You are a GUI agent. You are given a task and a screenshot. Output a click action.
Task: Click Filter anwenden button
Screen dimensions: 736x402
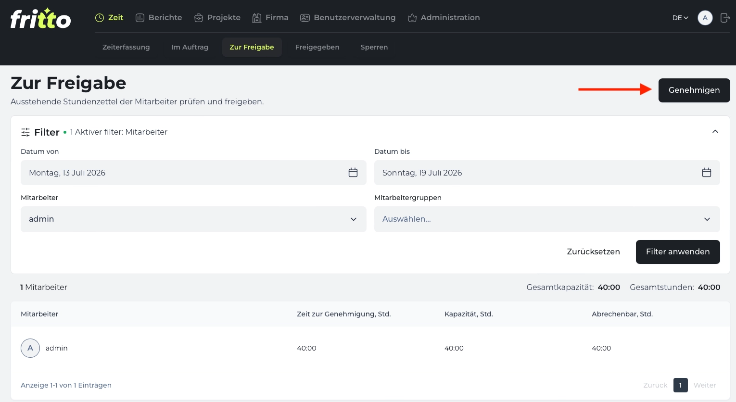[x=678, y=252]
